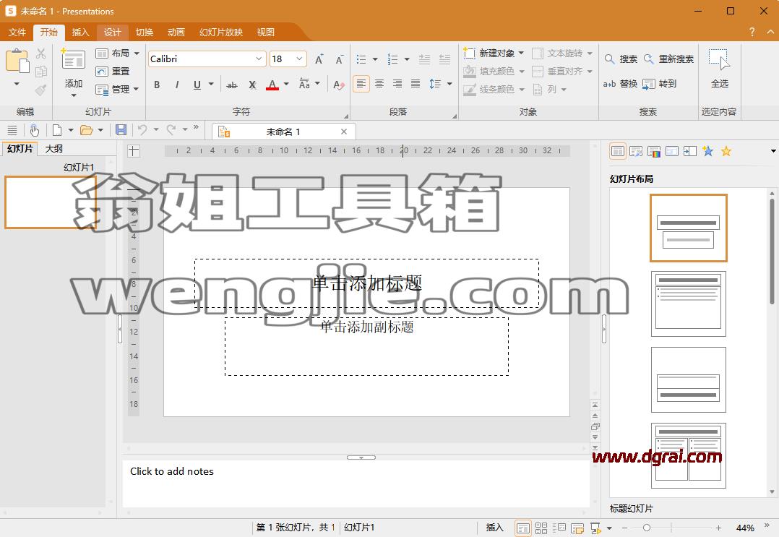Click the Click to add notes field
Screen dimensions: 779x537
pos(356,484)
